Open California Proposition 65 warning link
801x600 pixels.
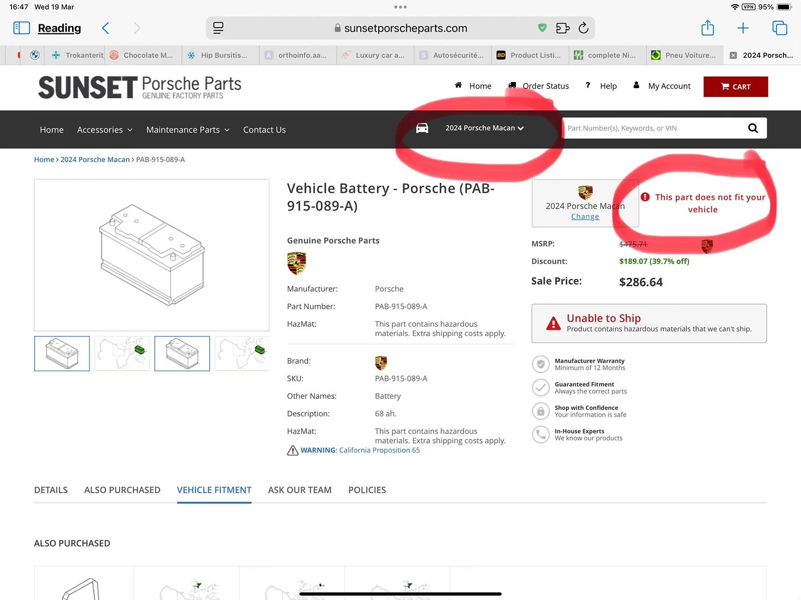point(379,450)
